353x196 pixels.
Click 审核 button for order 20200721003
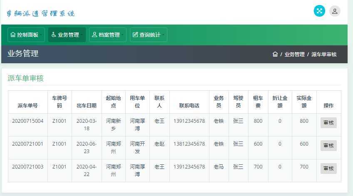click(x=328, y=168)
